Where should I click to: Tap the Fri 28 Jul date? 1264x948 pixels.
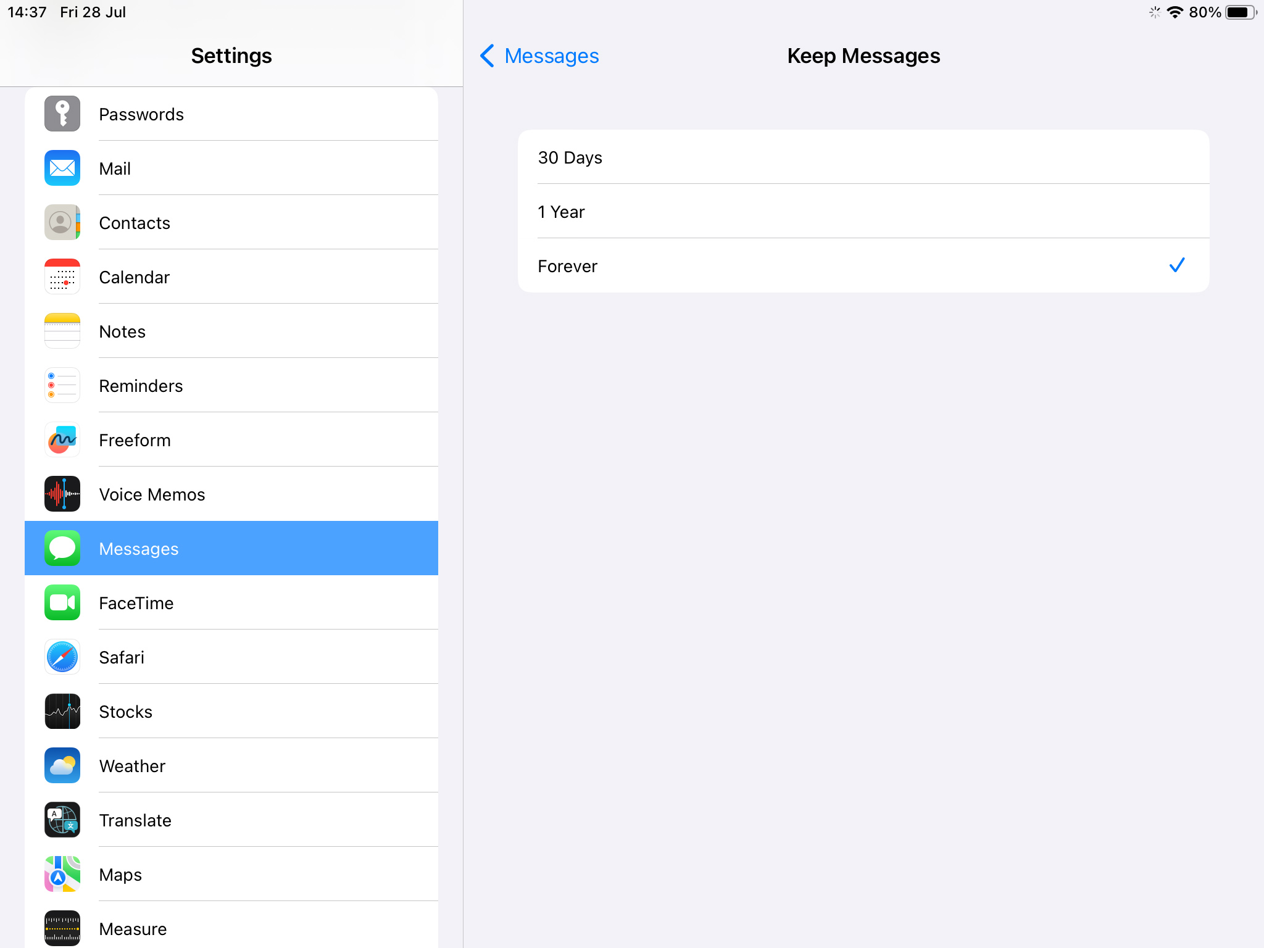pyautogui.click(x=93, y=12)
